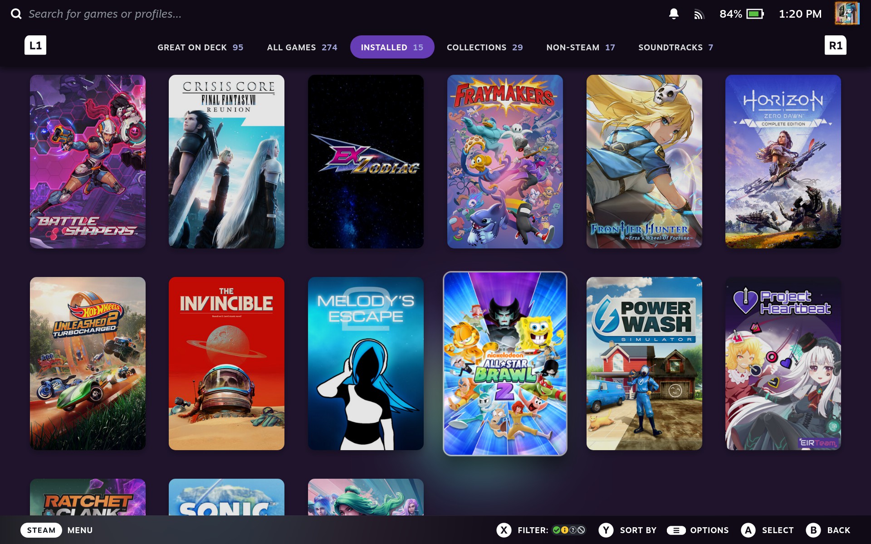The height and width of the screenshot is (544, 871).
Task: Select Crisis Core Final Fantasy VII Reunion
Action: coord(226,161)
